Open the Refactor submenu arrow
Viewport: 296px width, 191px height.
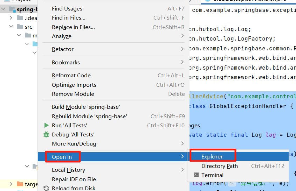pos(182,49)
